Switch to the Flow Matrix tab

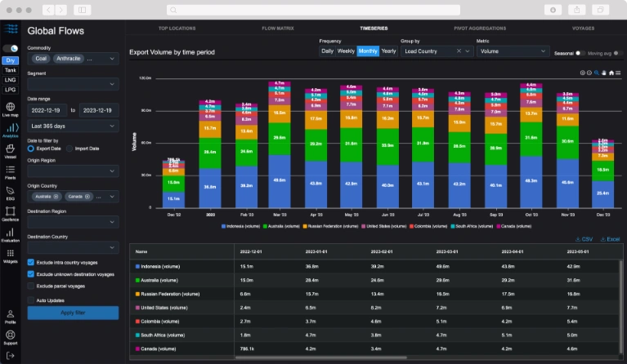pos(278,29)
